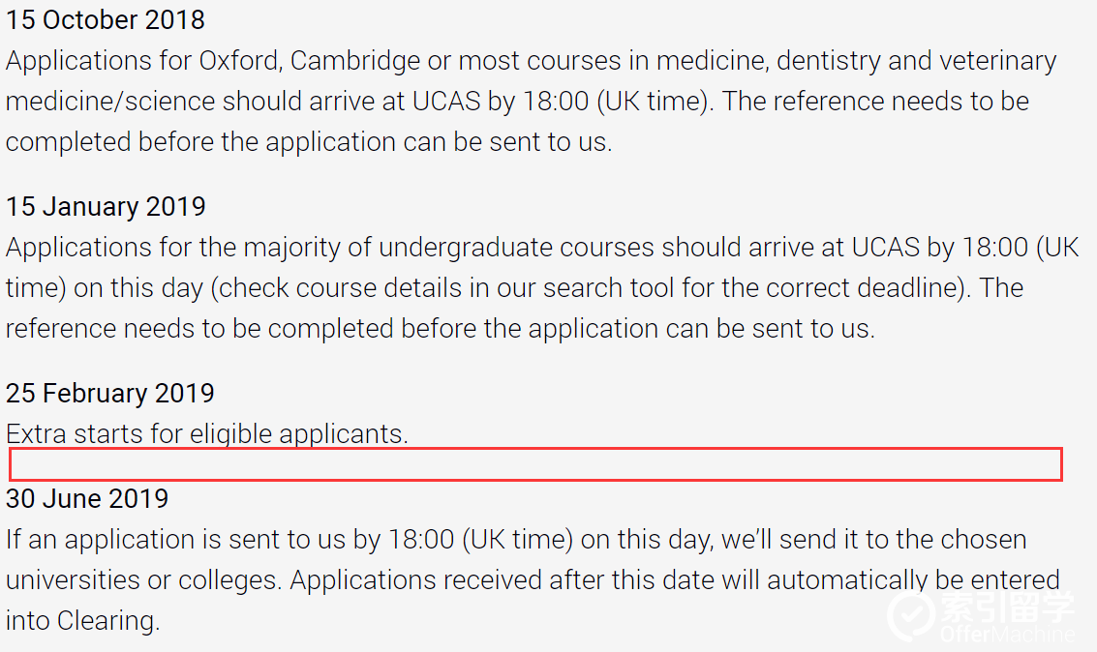Screen dimensions: 1097x652
Task: Click the 25 February 2019 heading
Action: coord(109,393)
